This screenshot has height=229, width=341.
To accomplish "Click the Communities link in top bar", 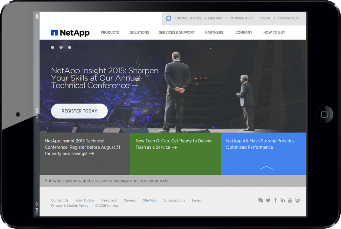I will coord(241,18).
